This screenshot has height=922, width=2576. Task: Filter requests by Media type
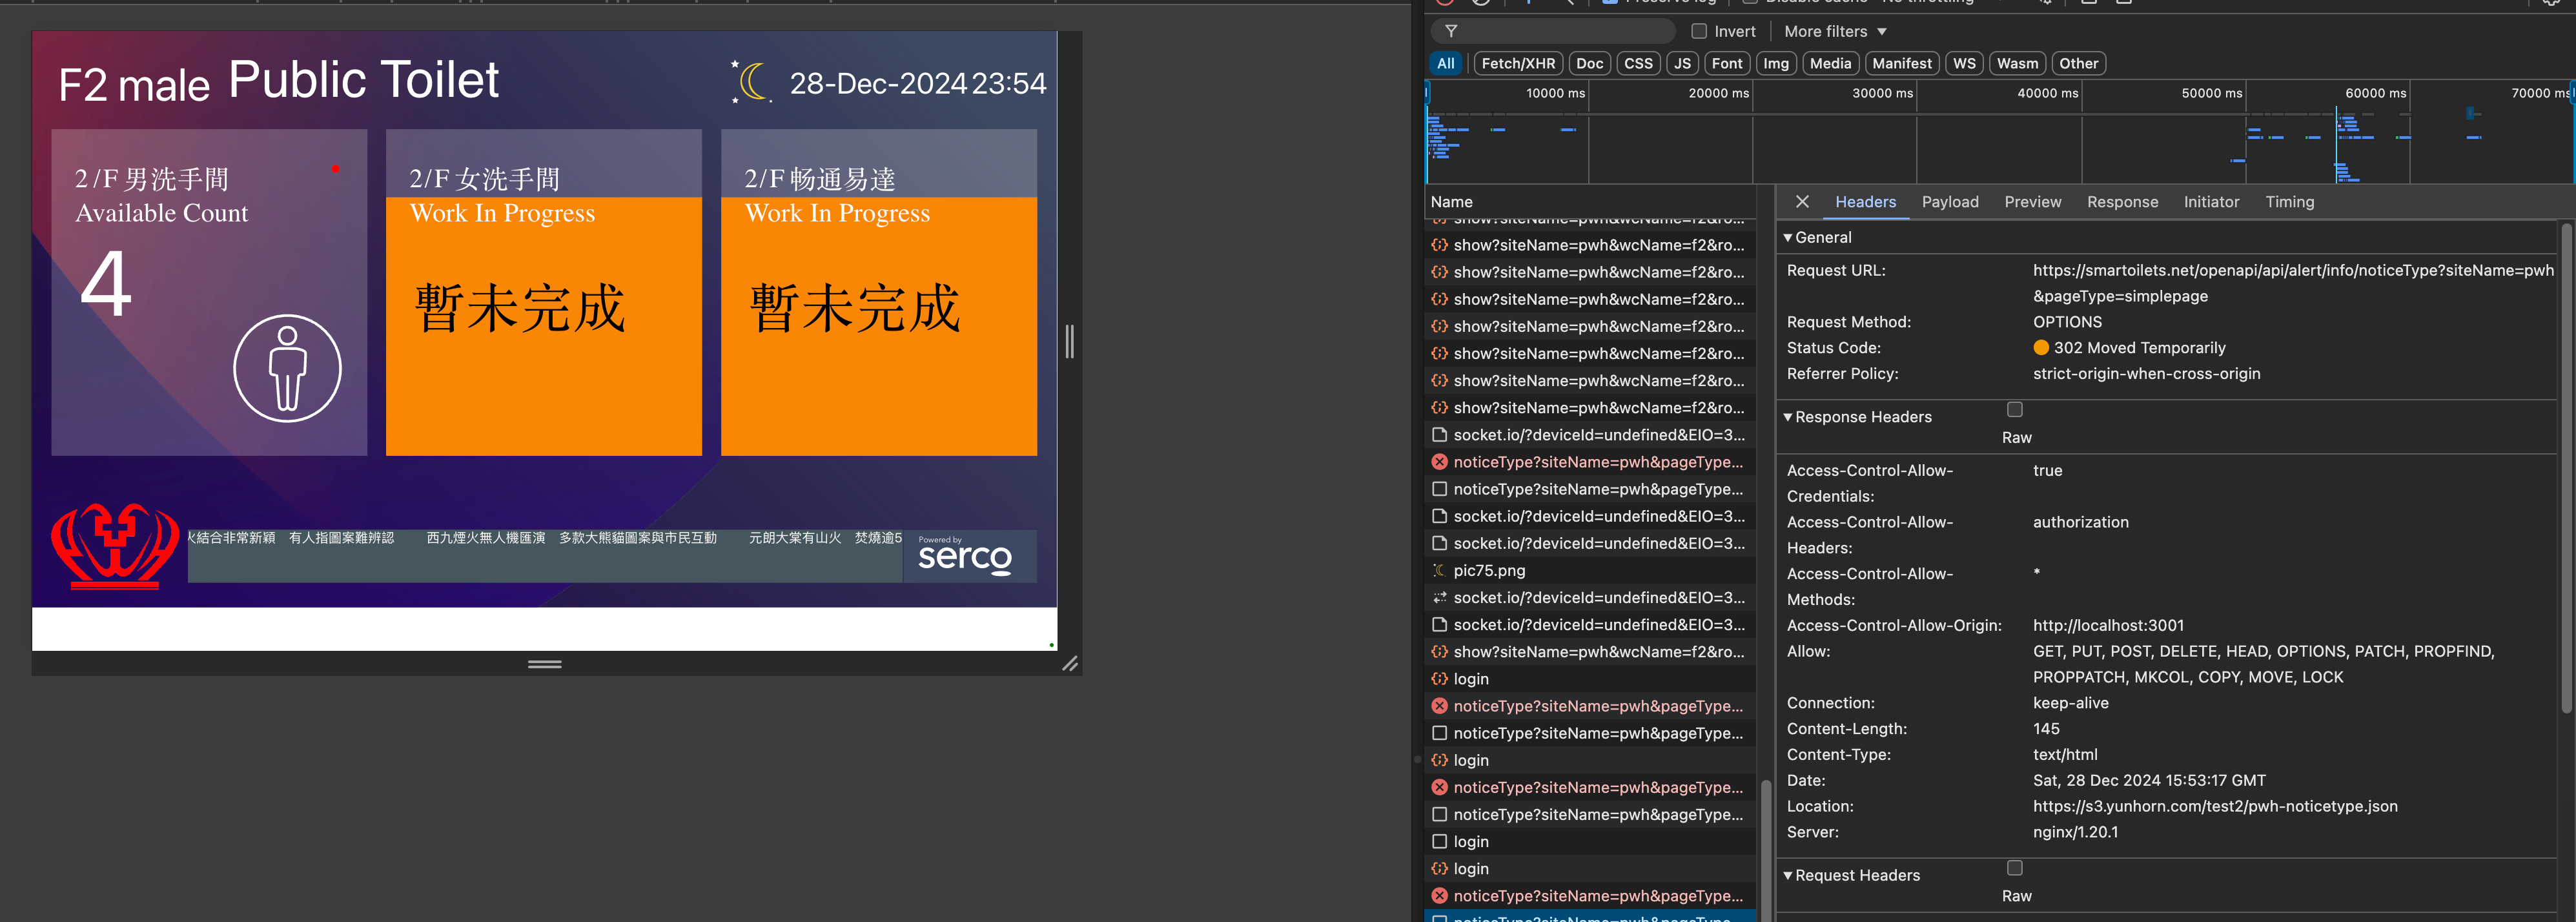coord(1830,64)
